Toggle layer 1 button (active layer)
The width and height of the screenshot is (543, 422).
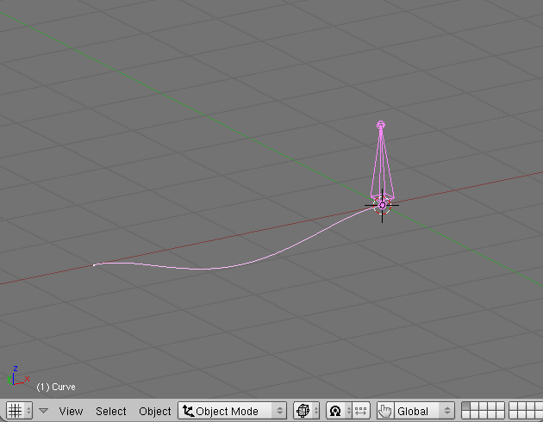pyautogui.click(x=465, y=406)
